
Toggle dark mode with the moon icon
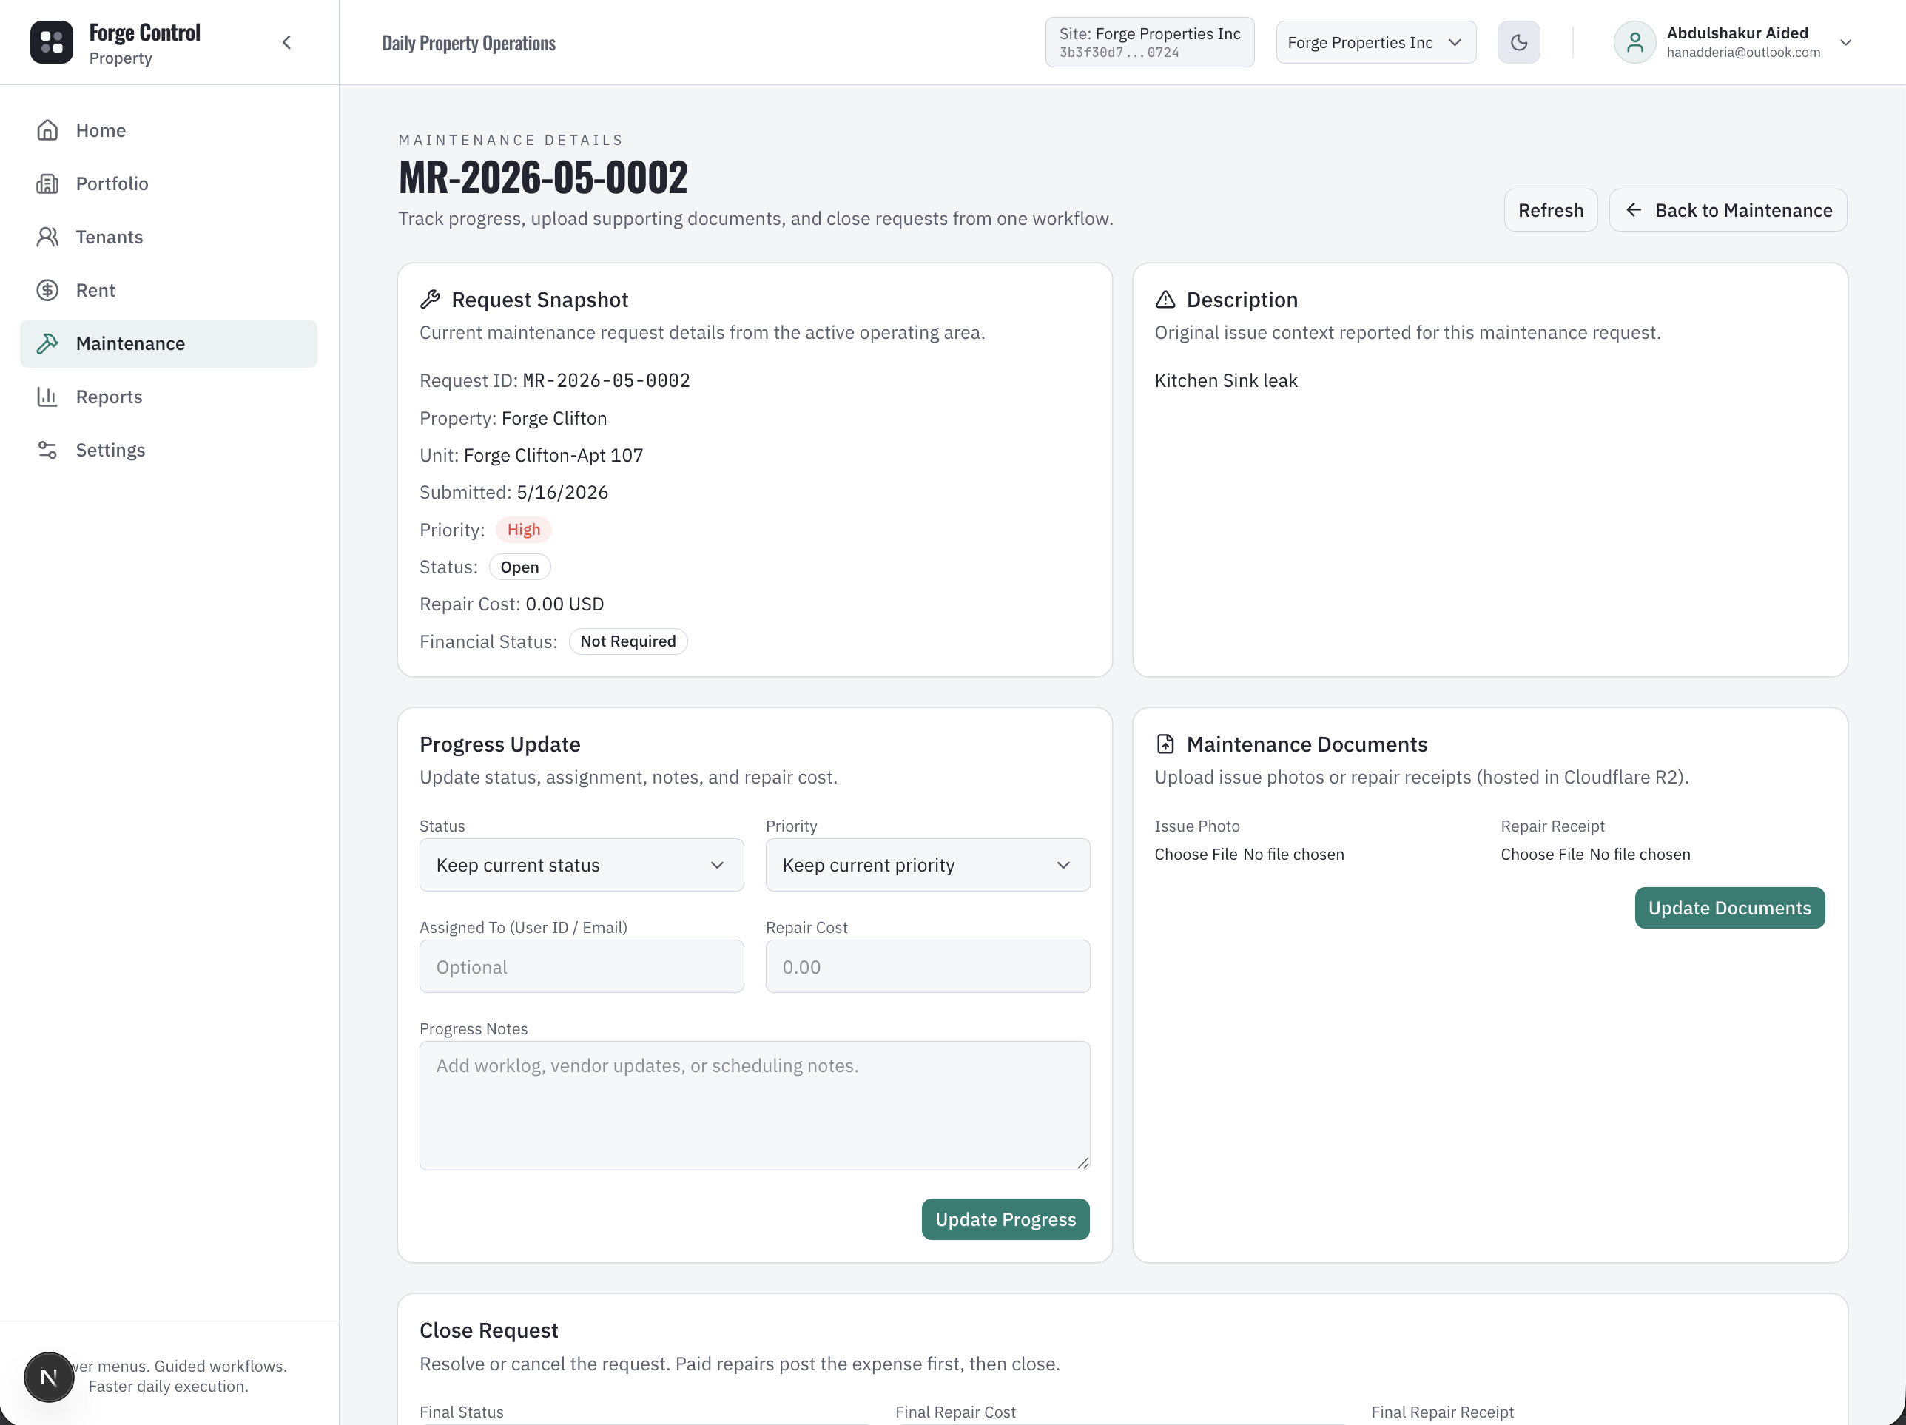1518,42
